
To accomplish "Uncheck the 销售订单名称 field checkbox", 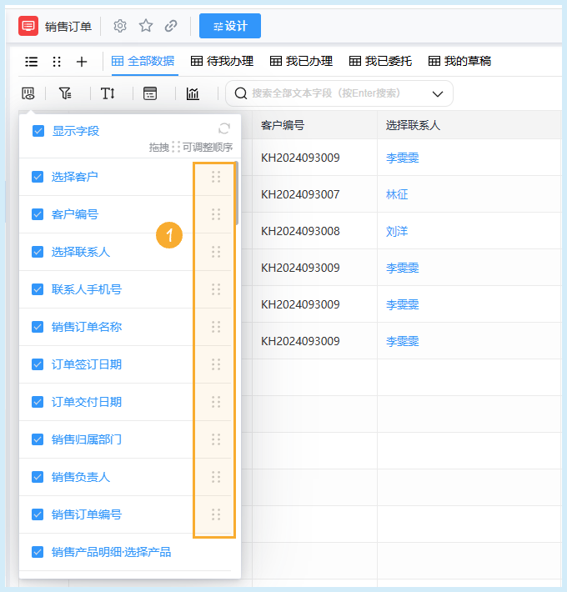I will pos(38,327).
